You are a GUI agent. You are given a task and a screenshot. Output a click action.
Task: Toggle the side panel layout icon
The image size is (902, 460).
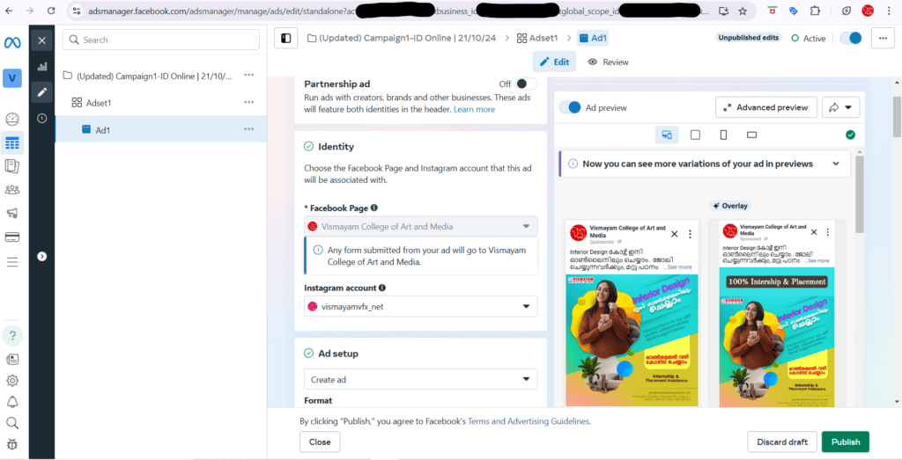286,39
